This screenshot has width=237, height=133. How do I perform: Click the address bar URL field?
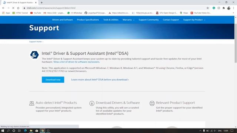pos(115,8)
